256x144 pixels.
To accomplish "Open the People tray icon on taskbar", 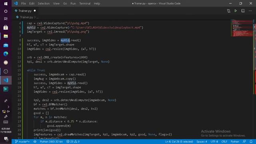I will coord(6,101).
